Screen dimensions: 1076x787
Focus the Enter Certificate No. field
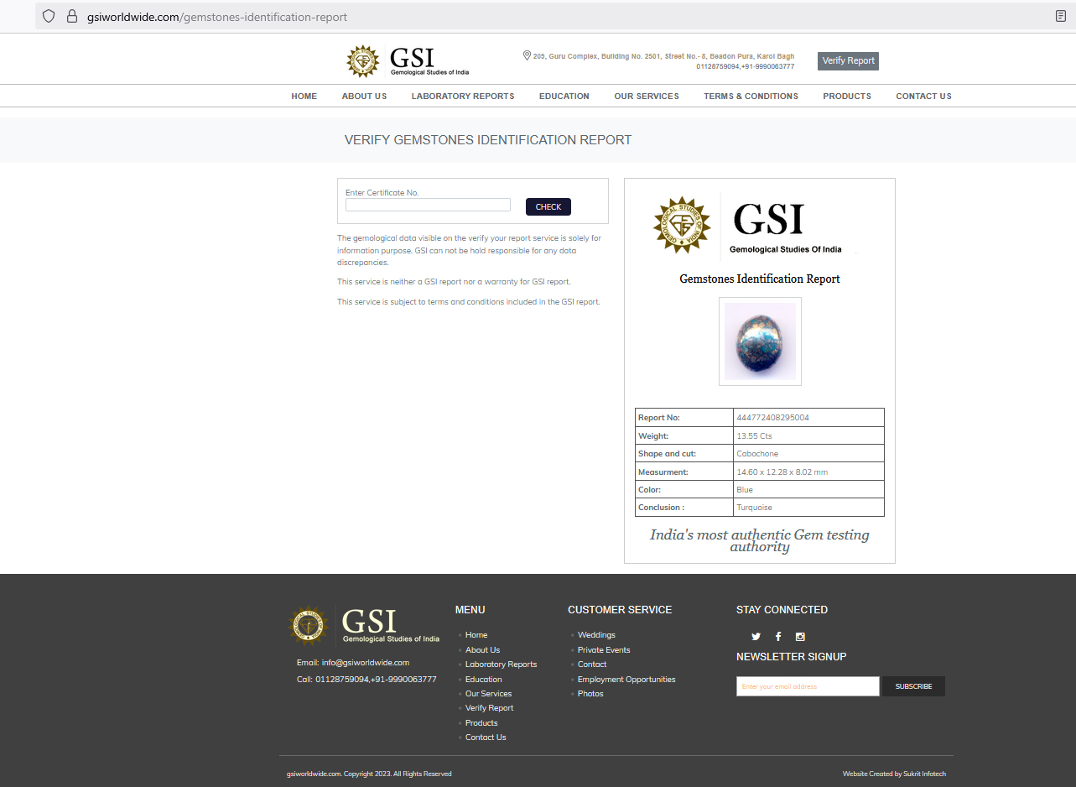point(428,205)
